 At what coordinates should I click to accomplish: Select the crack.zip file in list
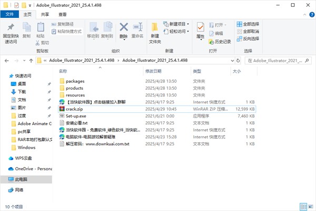[x=74, y=109]
